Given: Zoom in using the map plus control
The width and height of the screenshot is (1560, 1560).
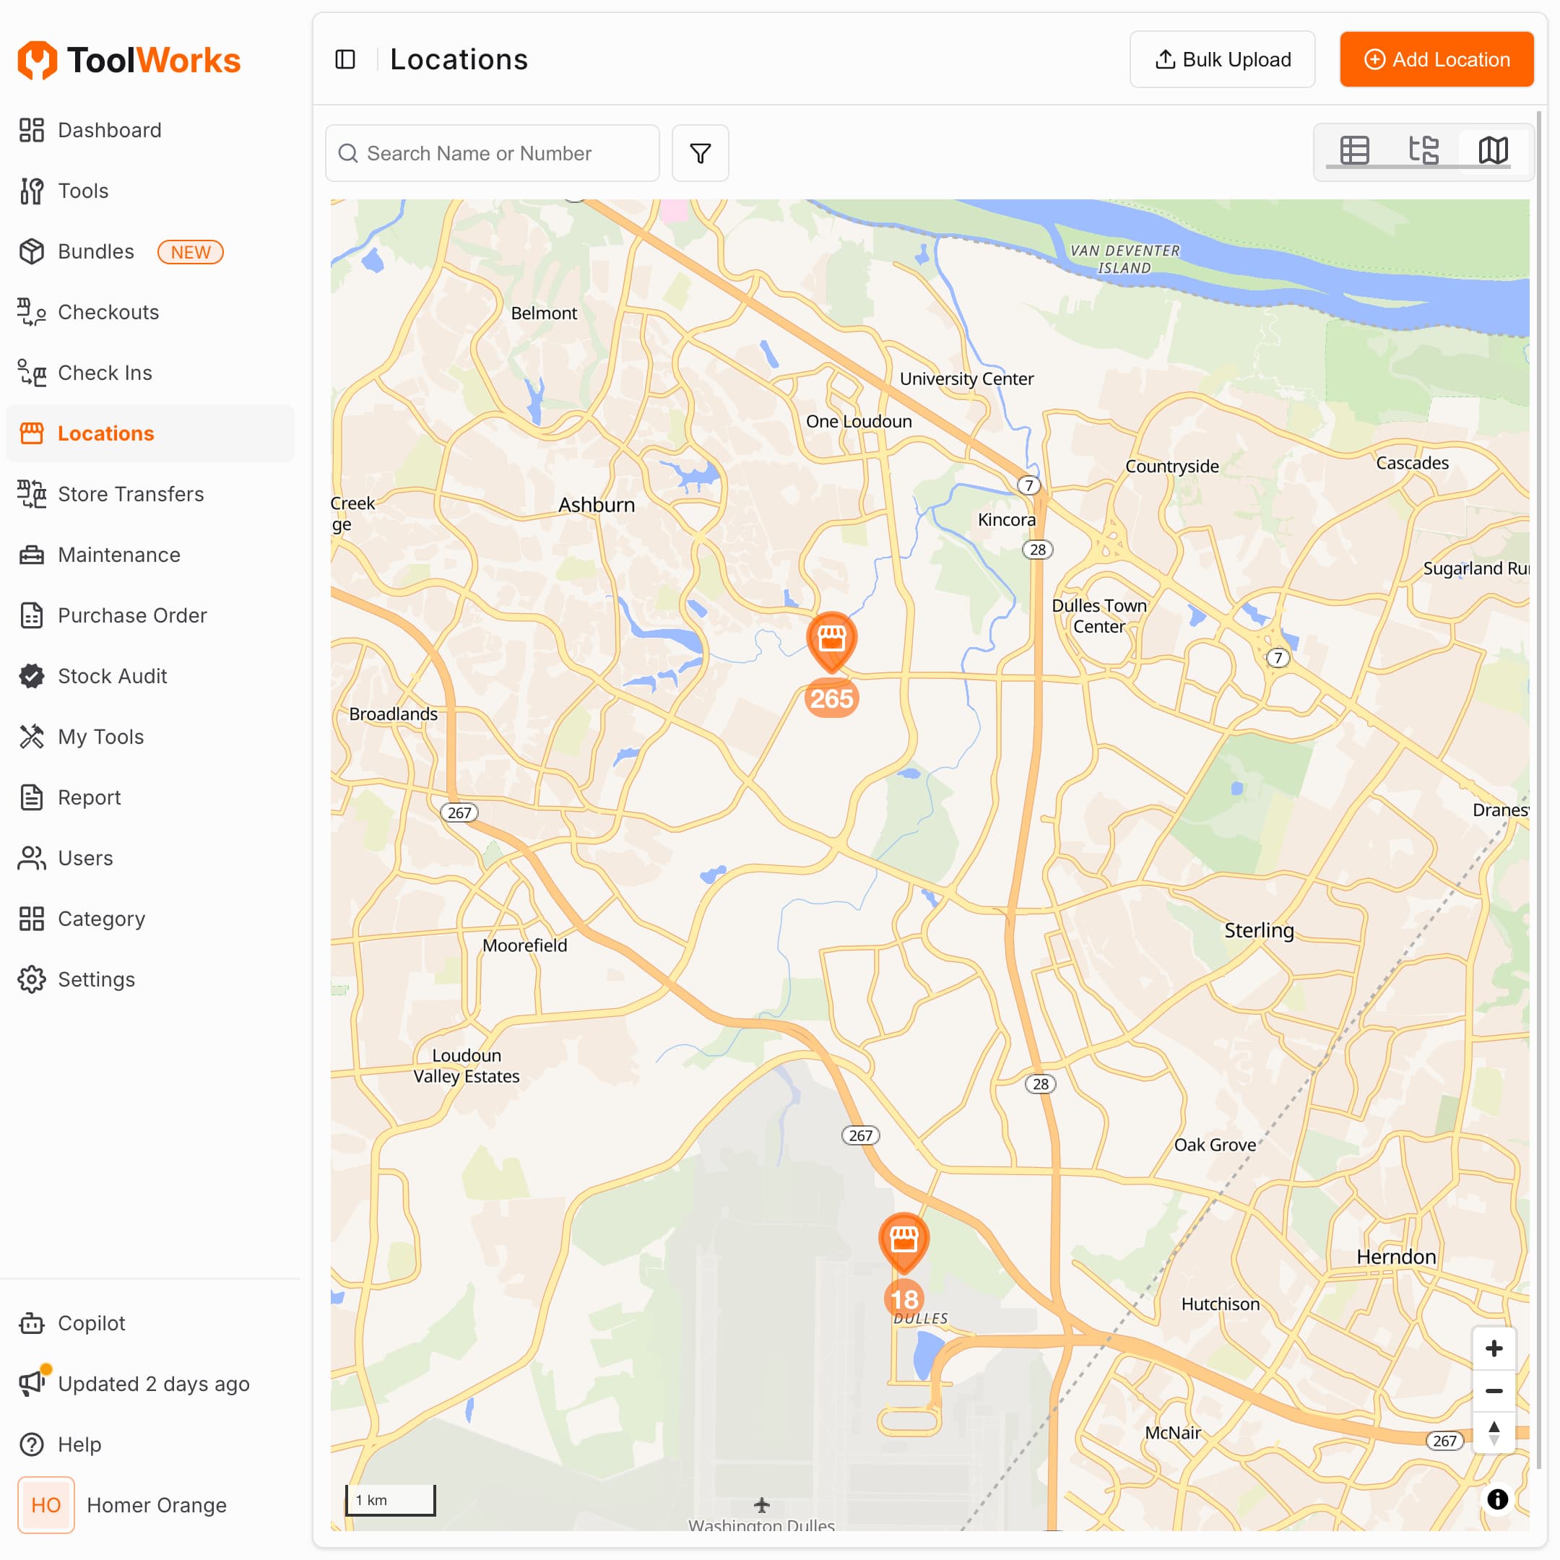Looking at the screenshot, I should [x=1494, y=1348].
